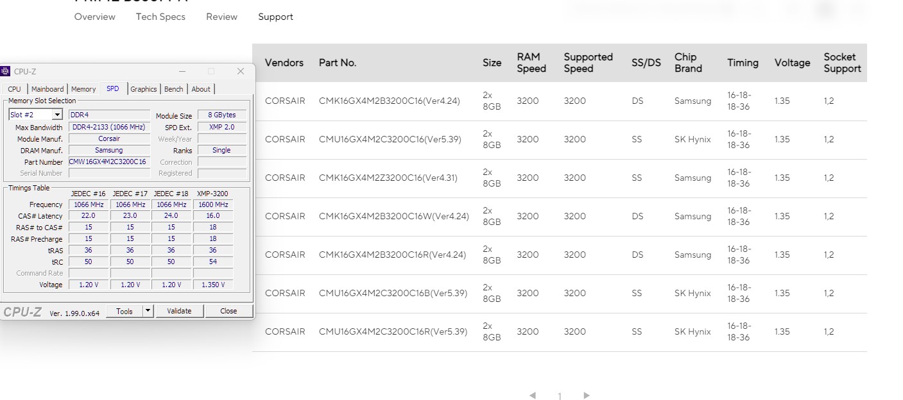This screenshot has height=400, width=903.
Task: Click the CPU-Z app icon in title bar
Action: [6, 71]
